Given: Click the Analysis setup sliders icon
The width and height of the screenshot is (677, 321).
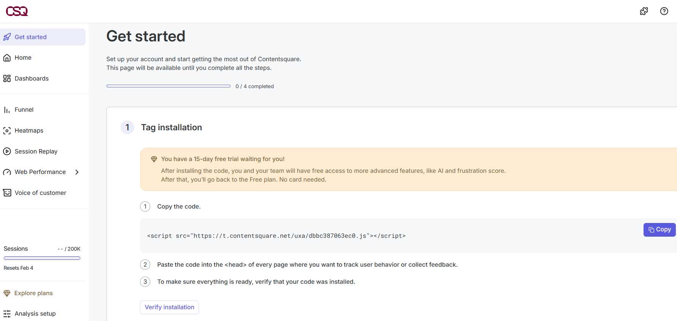Looking at the screenshot, I should 7,314.
